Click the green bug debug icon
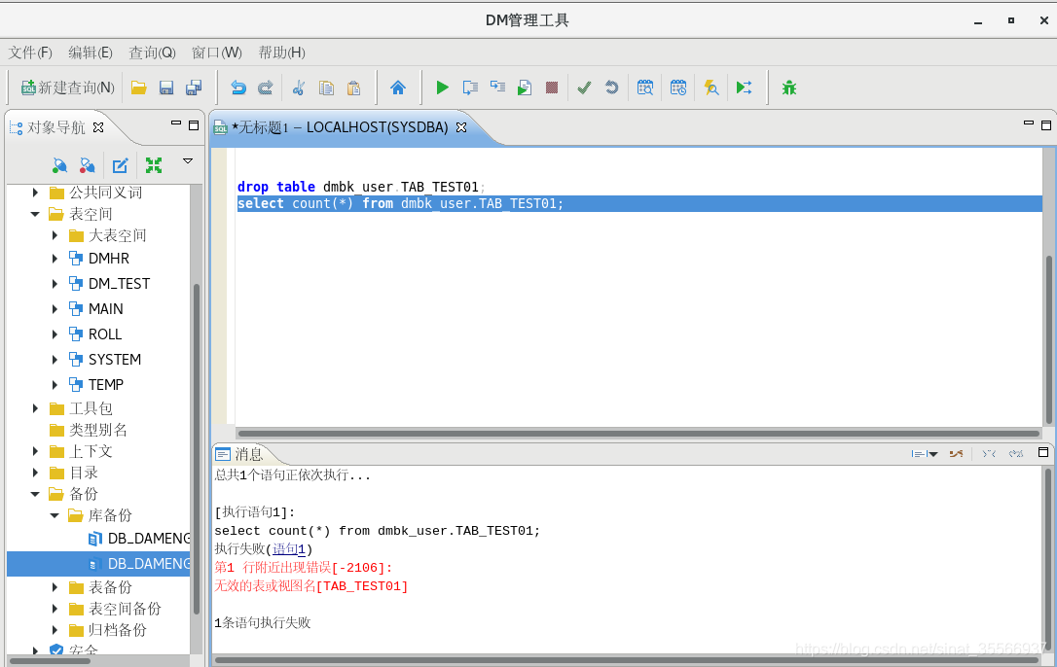This screenshot has height=667, width=1057. tap(789, 88)
